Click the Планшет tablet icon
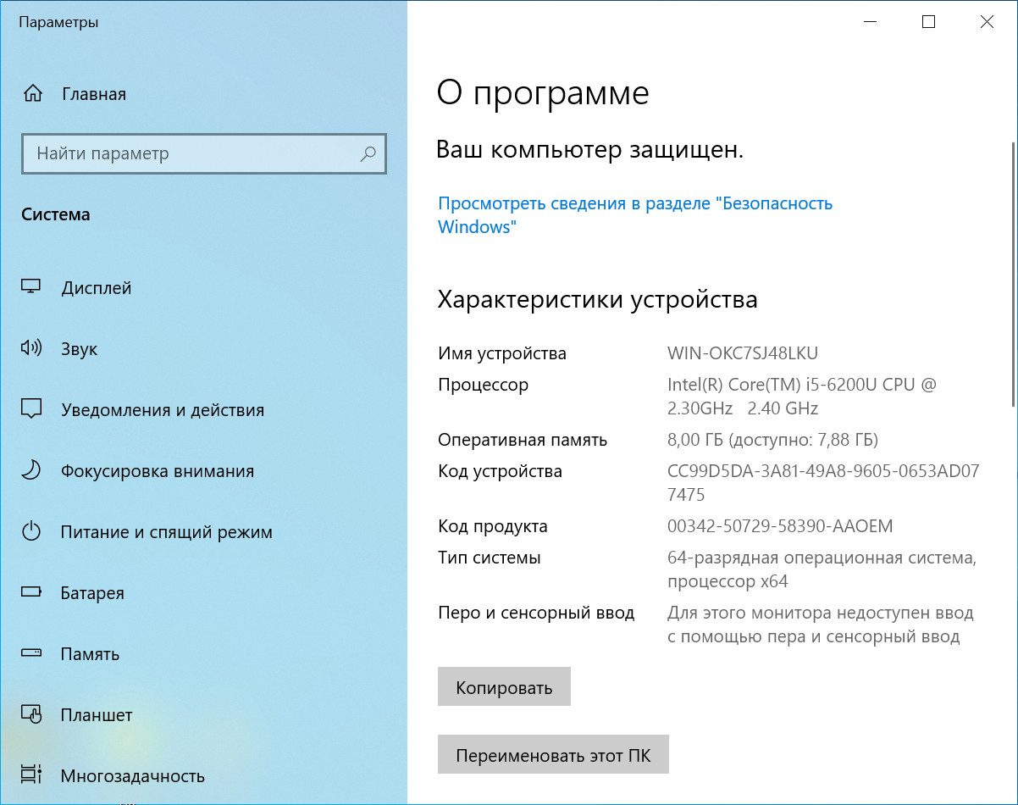This screenshot has width=1018, height=805. (31, 715)
